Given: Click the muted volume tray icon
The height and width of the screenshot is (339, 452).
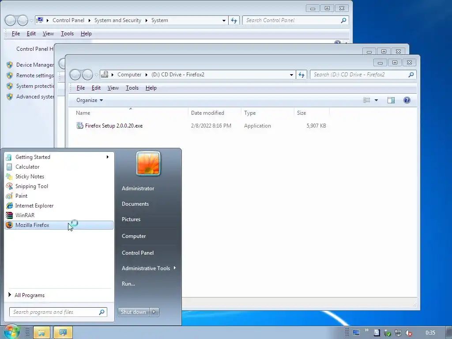Looking at the screenshot, I should 408,333.
